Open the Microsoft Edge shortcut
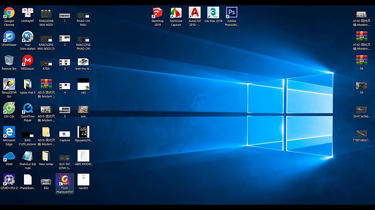The height and width of the screenshot is (210, 375). (x=9, y=132)
